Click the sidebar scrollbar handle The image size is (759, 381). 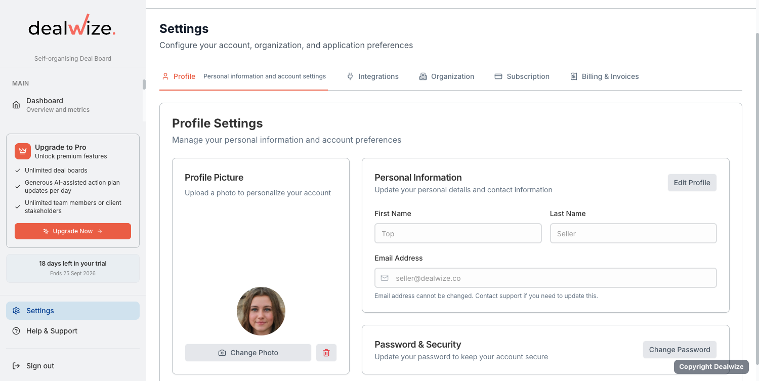click(x=144, y=84)
